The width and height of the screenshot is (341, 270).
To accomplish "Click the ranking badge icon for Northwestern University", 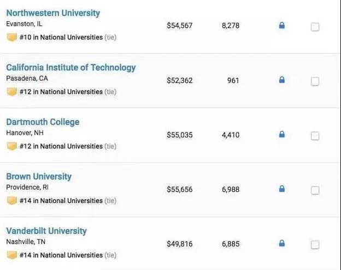I will [11, 38].
